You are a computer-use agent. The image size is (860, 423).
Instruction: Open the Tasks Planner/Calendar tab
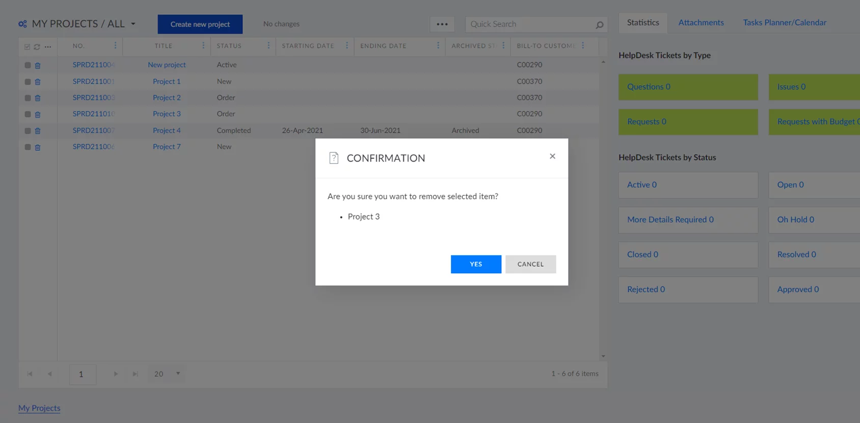click(784, 22)
